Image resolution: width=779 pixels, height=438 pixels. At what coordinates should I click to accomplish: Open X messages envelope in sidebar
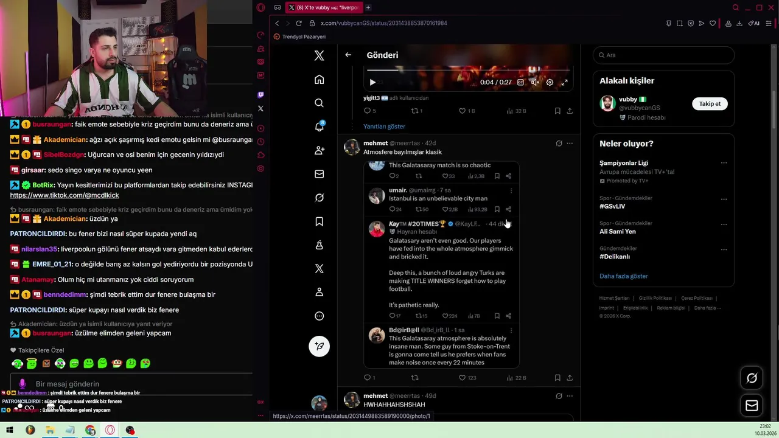coord(319,174)
